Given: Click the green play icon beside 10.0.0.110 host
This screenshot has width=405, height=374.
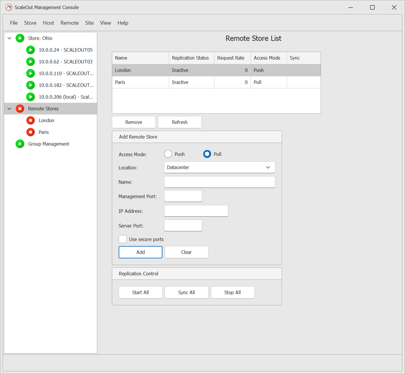Looking at the screenshot, I should tap(31, 73).
